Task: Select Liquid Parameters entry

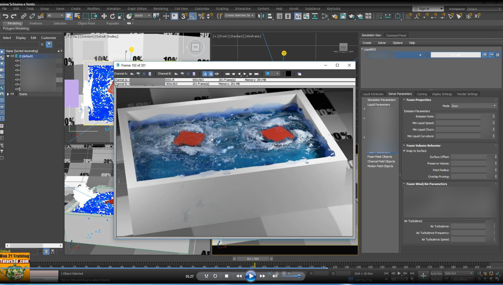Action: 378,105
